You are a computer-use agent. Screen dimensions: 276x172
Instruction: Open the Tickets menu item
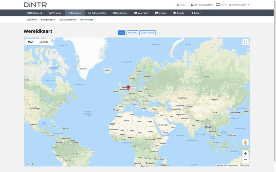point(178,13)
